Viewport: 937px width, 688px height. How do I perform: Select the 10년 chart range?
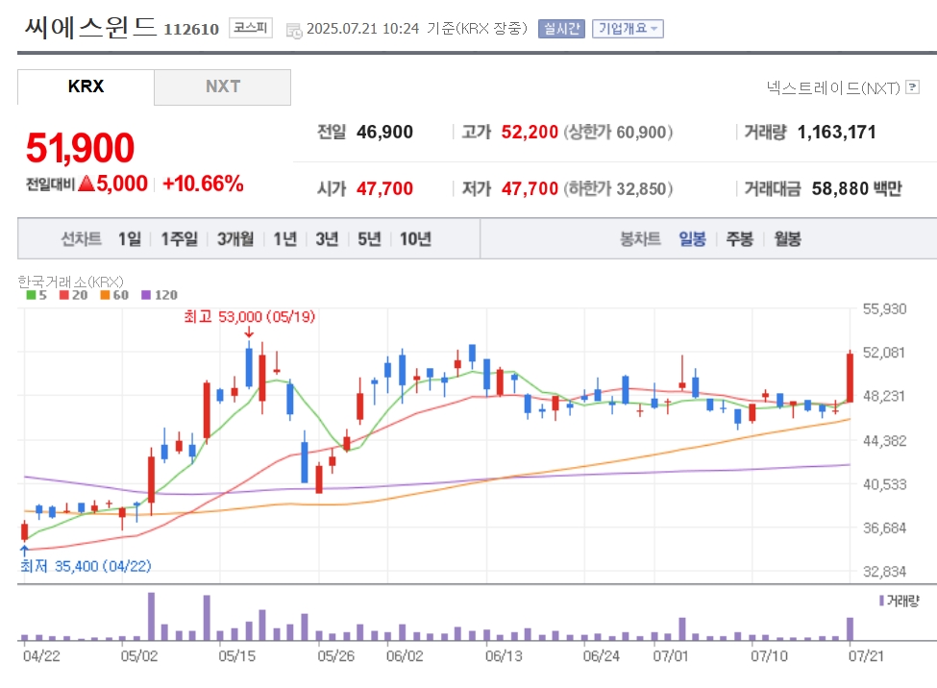coord(415,239)
